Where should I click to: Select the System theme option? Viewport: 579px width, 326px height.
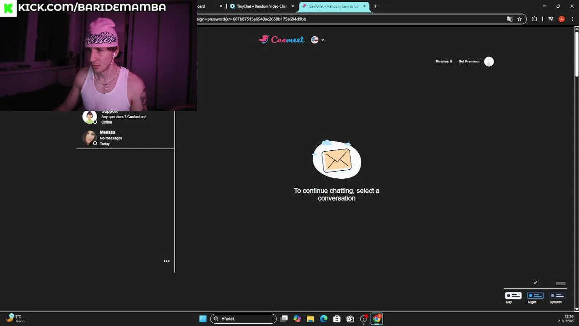(557, 297)
